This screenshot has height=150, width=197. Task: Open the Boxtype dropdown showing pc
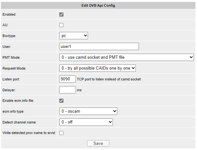[x=74, y=36]
